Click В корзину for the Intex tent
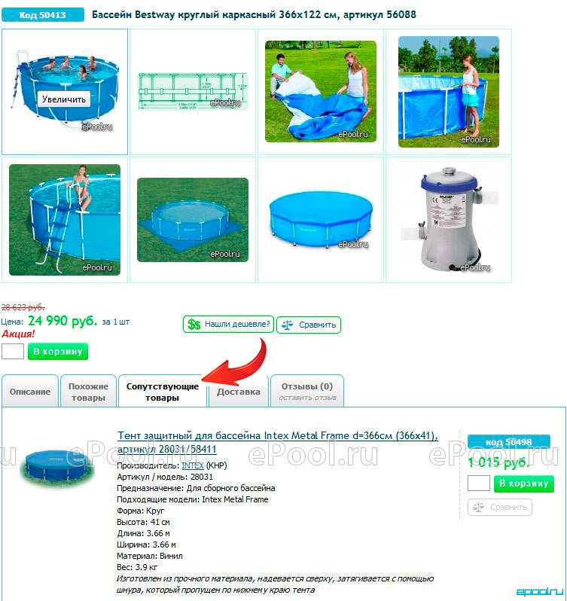The width and height of the screenshot is (567, 601). [x=524, y=484]
